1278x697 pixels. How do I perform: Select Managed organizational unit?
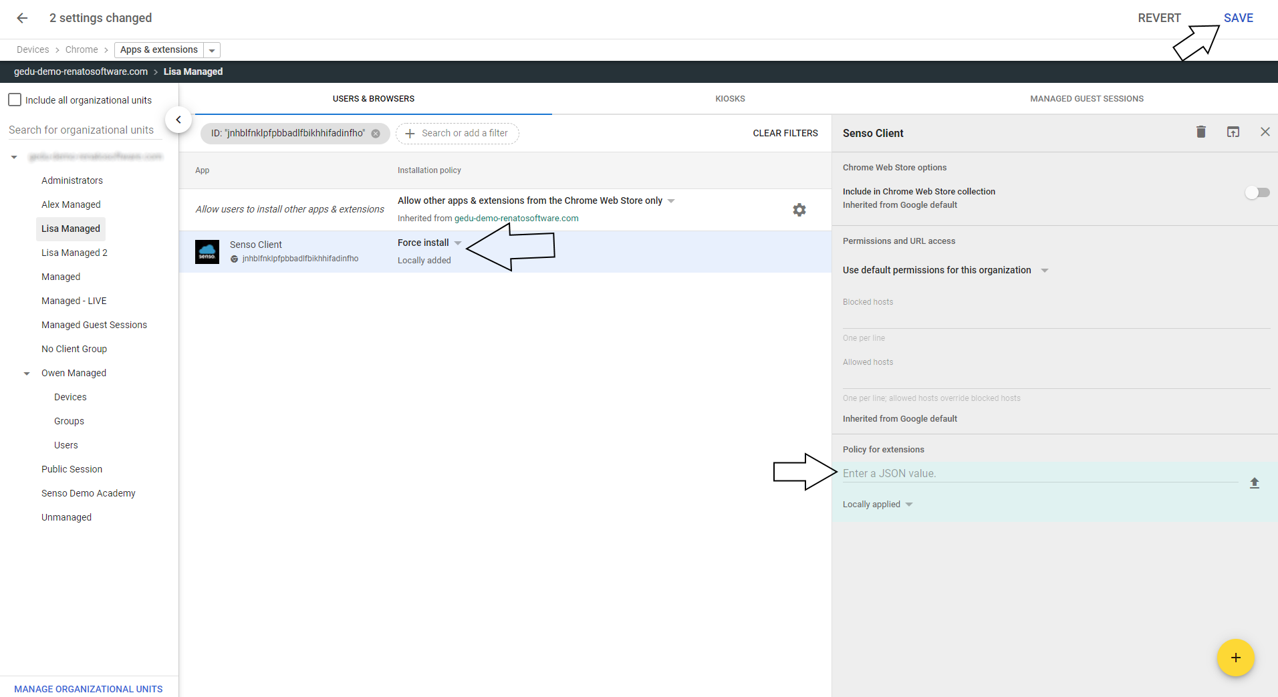[x=61, y=277]
